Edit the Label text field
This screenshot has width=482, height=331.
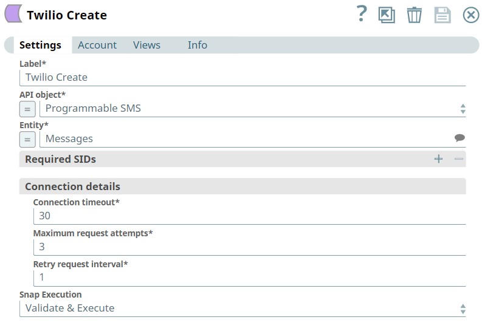point(243,78)
